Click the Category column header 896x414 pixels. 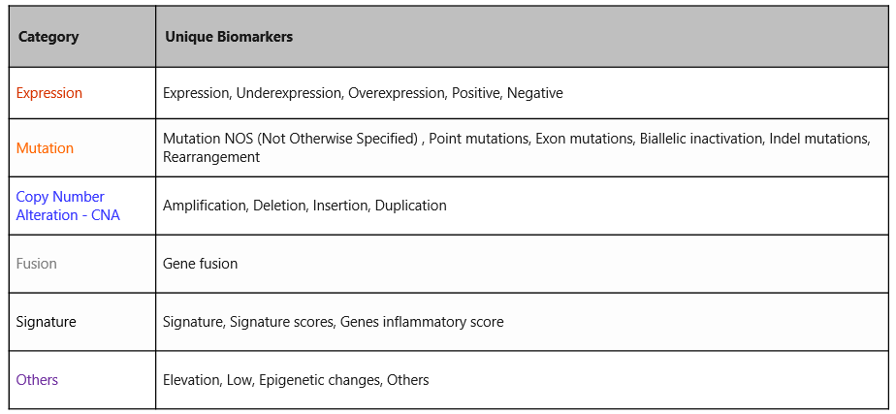pos(48,37)
